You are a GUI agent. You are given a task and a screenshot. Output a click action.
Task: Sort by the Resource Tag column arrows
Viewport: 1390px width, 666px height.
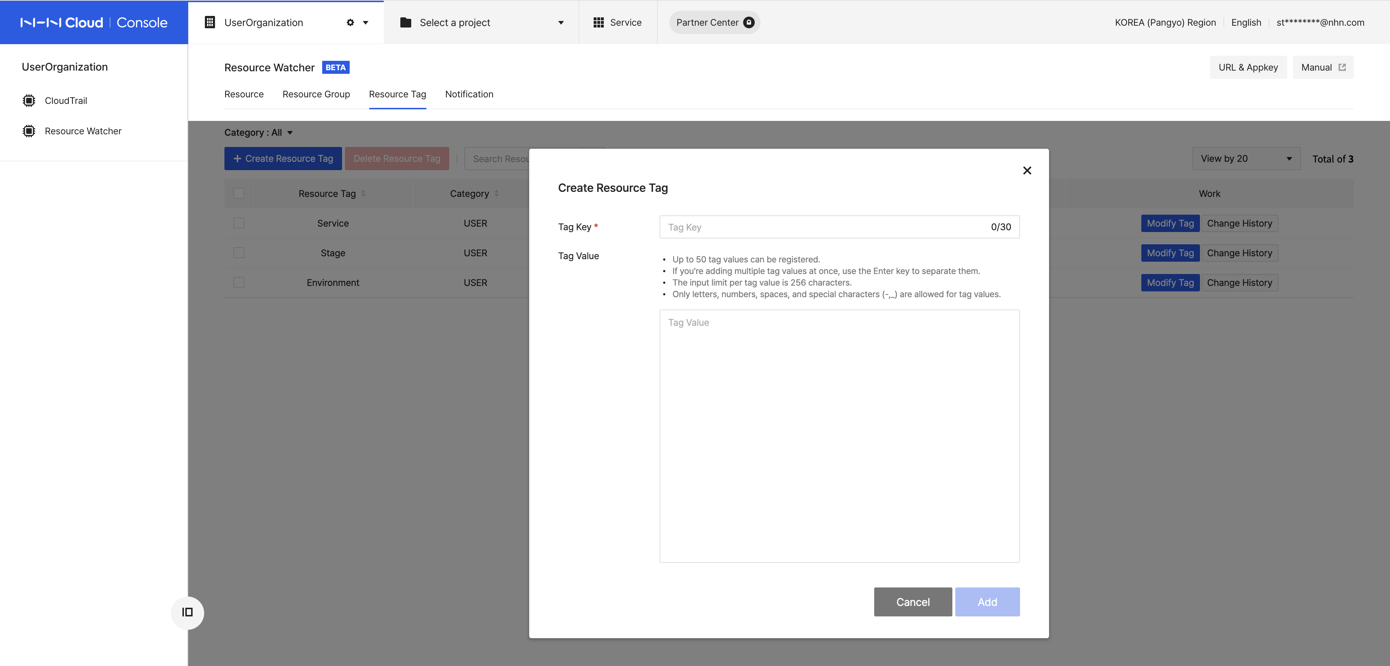(x=363, y=194)
